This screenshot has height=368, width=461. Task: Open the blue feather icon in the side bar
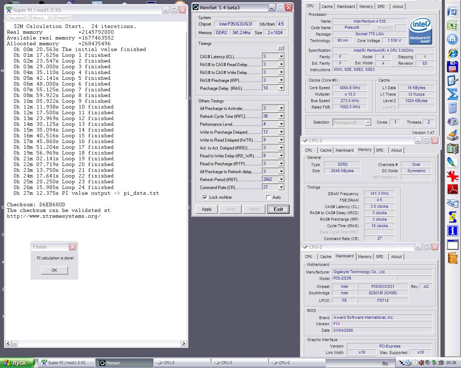point(452,162)
